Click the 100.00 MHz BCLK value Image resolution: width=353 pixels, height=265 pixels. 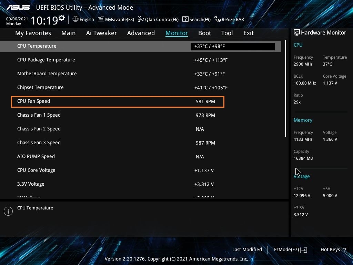tap(305, 83)
